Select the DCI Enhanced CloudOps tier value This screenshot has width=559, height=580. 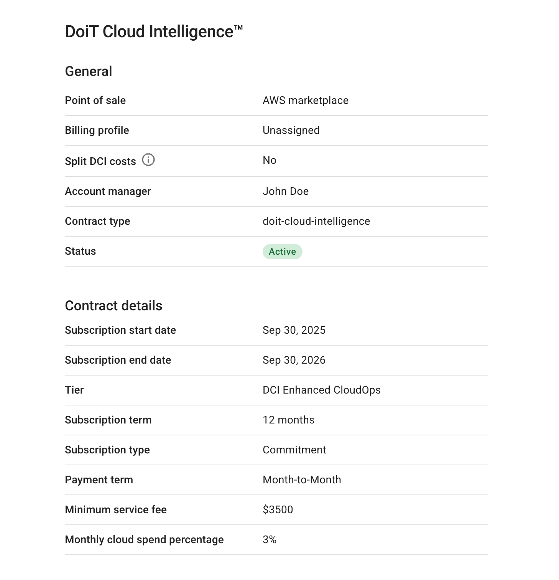(321, 390)
